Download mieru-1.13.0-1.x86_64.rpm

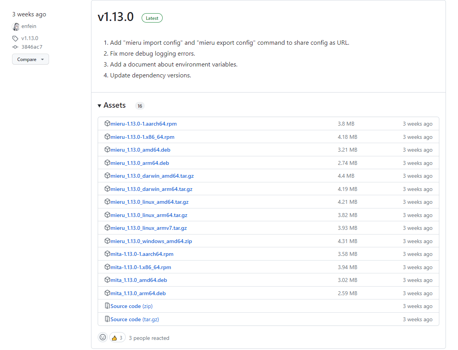pyautogui.click(x=142, y=137)
